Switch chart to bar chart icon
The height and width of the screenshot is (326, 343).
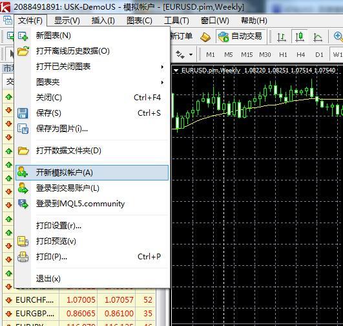(x=282, y=37)
